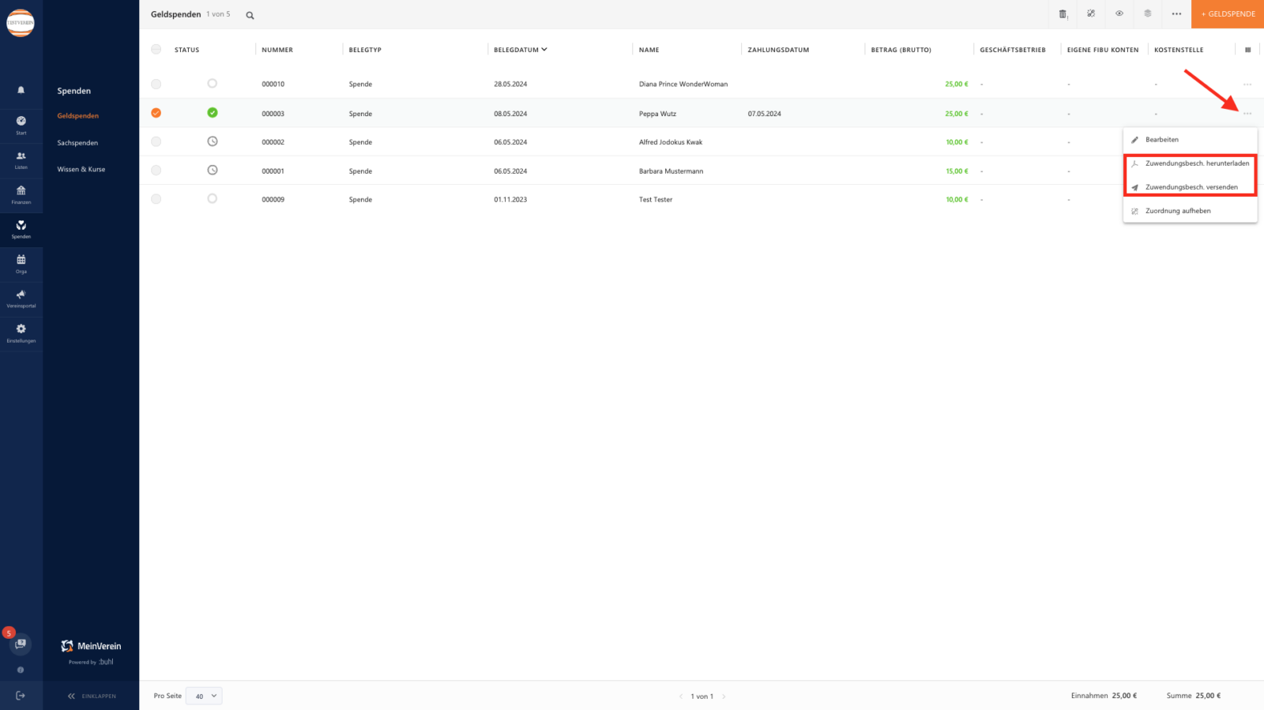Go to next page arrow
1264x710 pixels.
[x=724, y=697]
